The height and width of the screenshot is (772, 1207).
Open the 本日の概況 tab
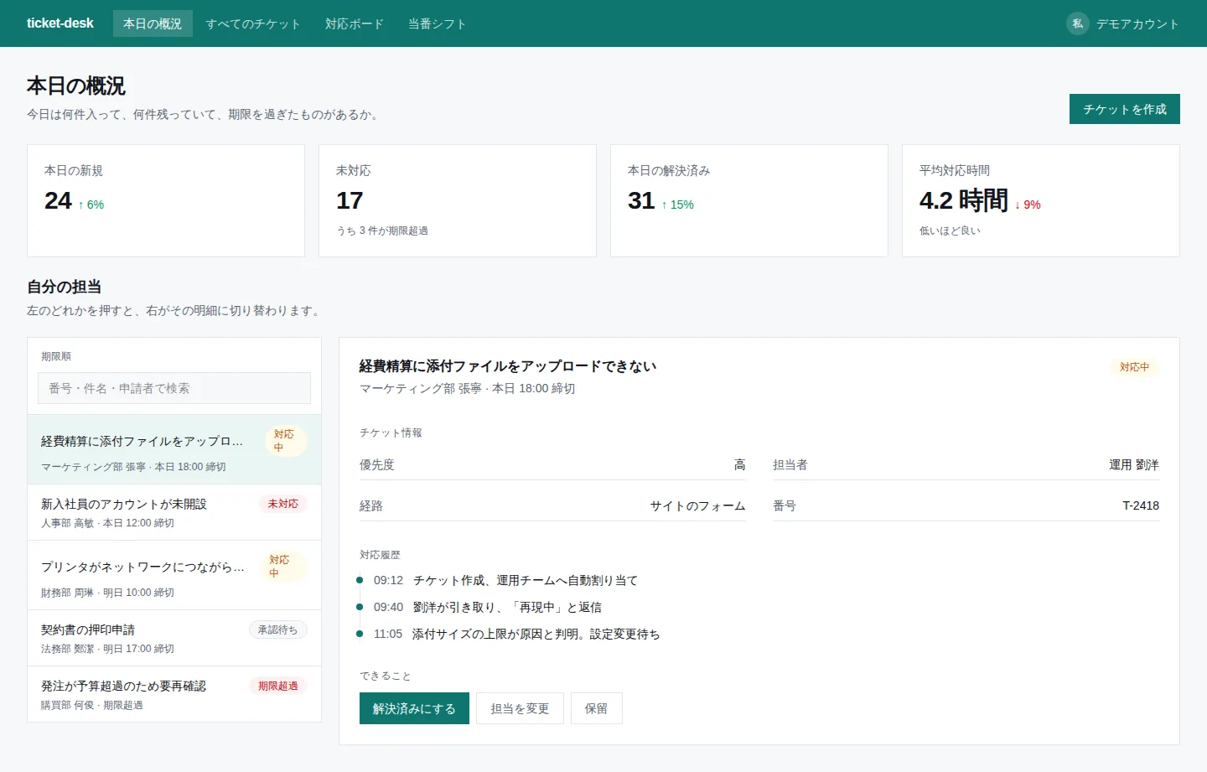point(153,23)
